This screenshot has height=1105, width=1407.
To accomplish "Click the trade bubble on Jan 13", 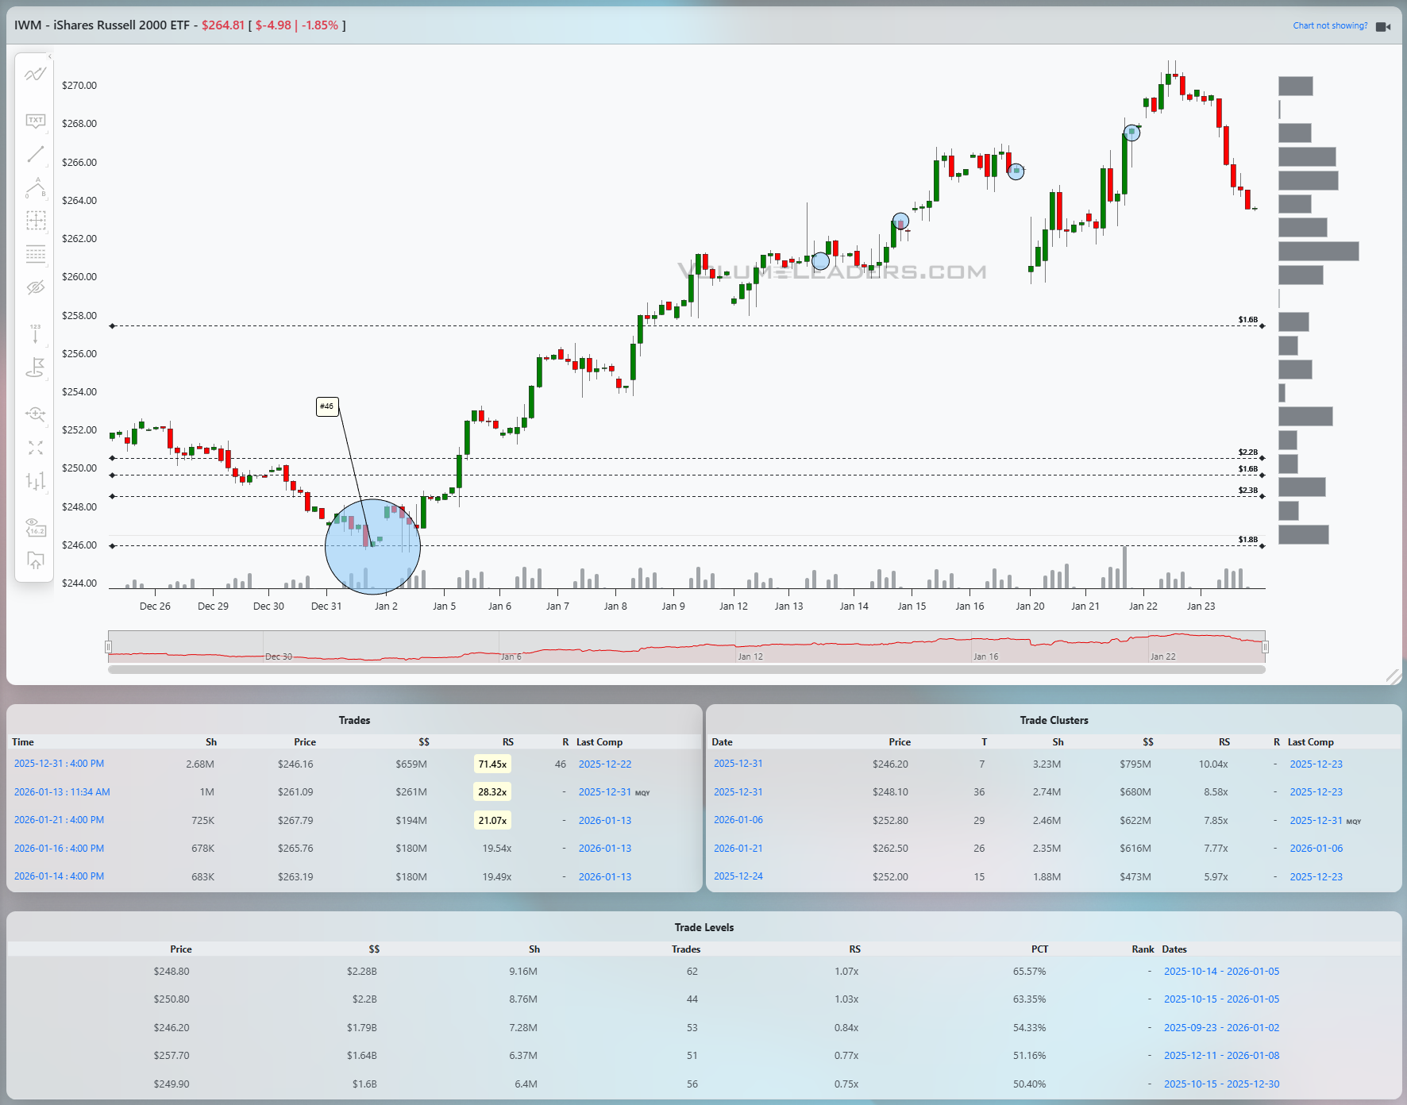I will (x=821, y=260).
